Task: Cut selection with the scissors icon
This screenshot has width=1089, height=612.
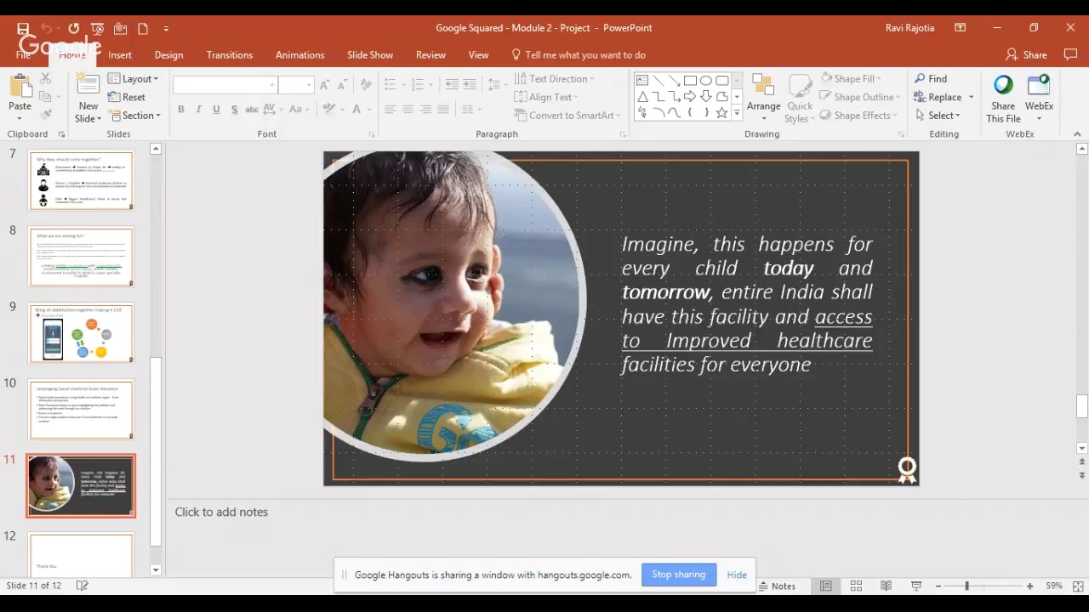Action: pyautogui.click(x=46, y=79)
